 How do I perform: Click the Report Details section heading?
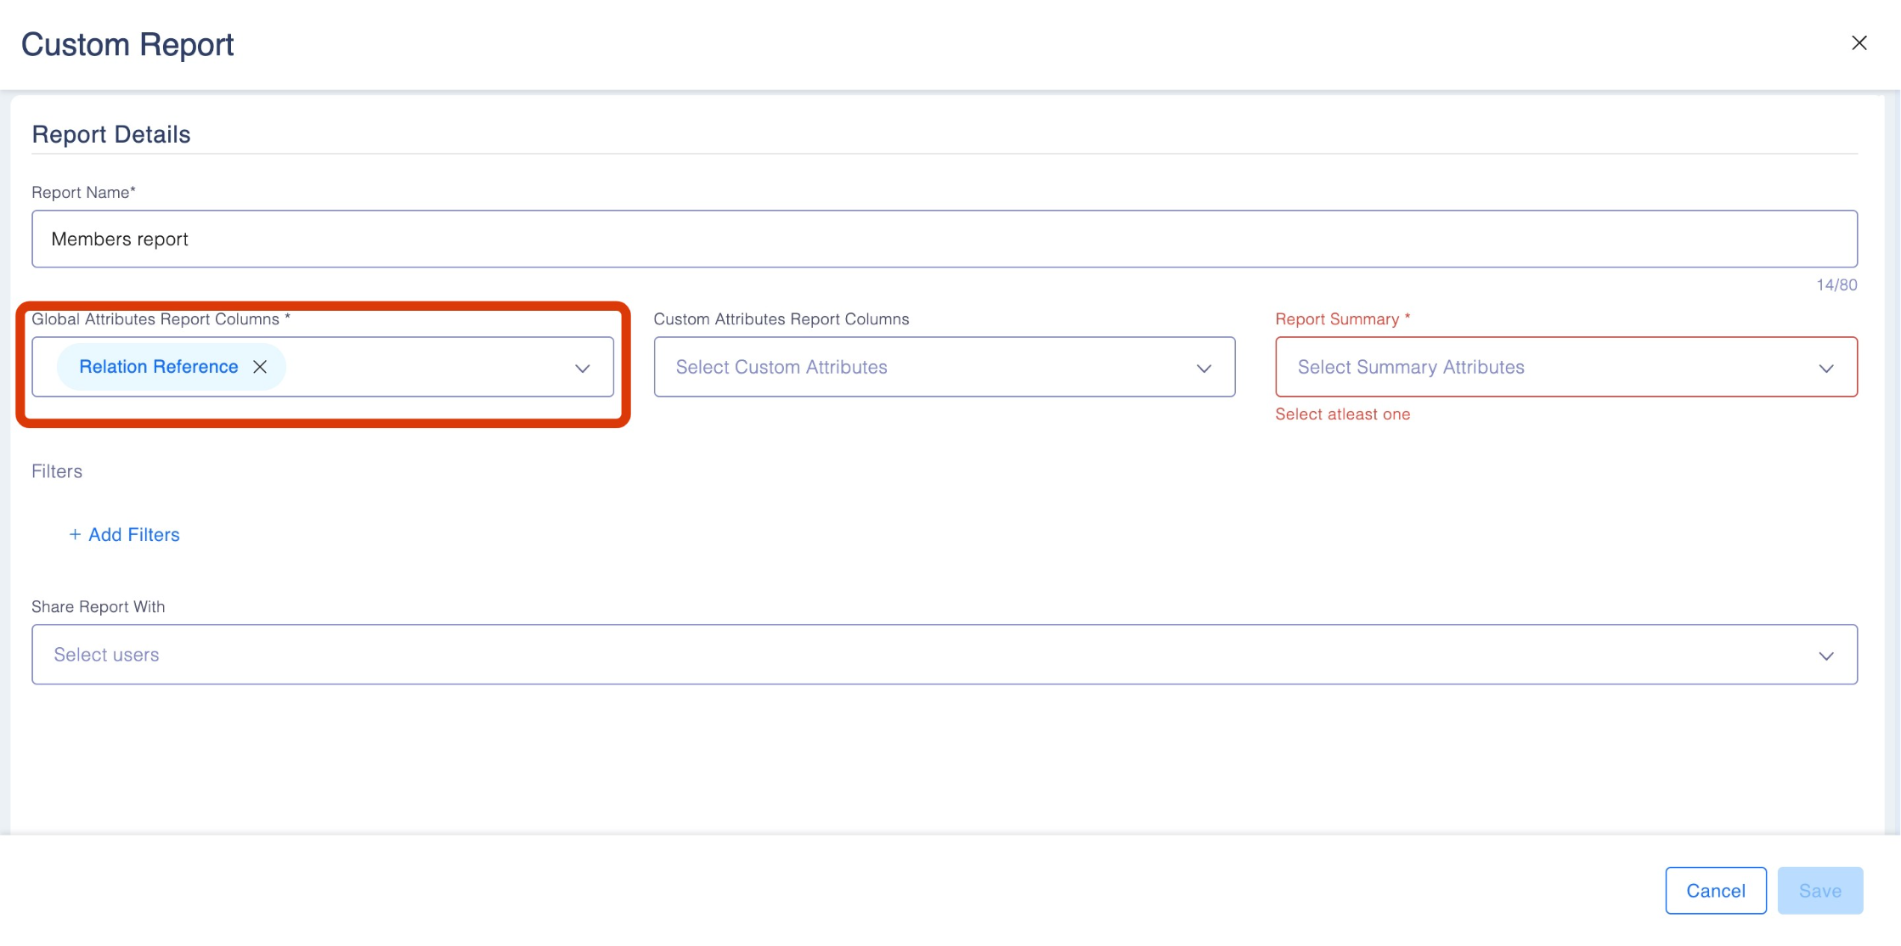pos(111,134)
